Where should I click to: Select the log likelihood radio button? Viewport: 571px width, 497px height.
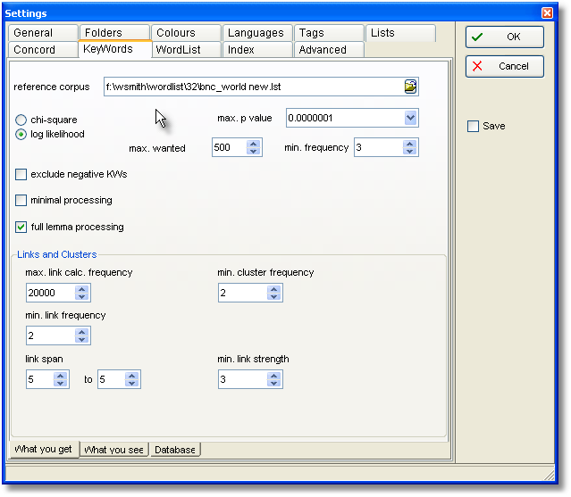click(x=21, y=134)
